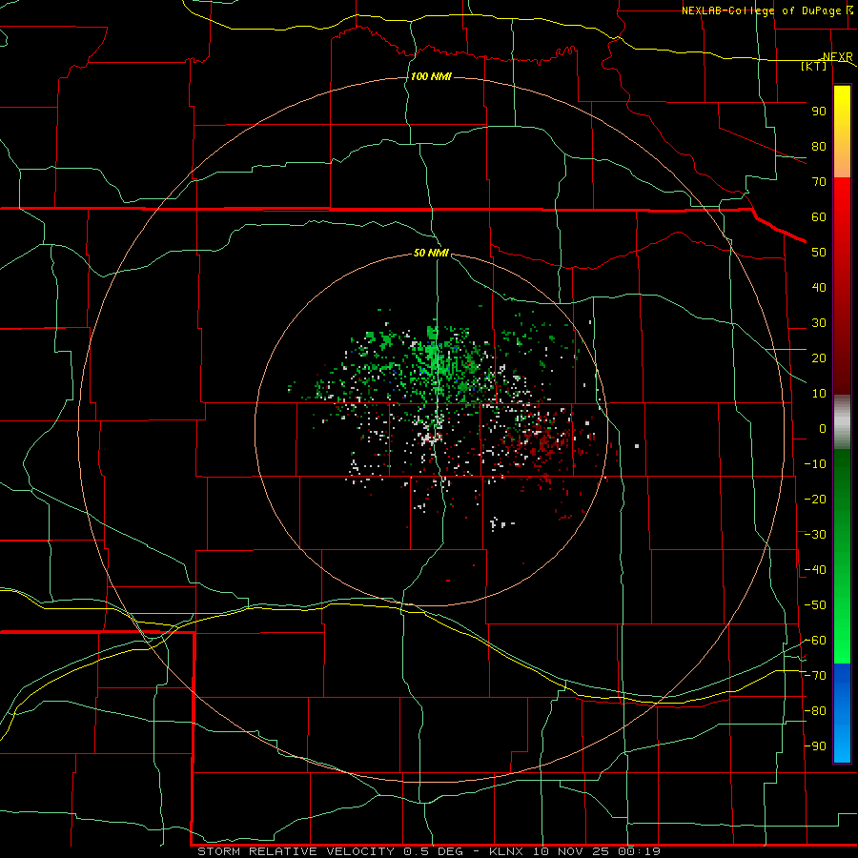Select the positive 80 value on velocity scale
This screenshot has height=858, width=858.
coord(819,146)
